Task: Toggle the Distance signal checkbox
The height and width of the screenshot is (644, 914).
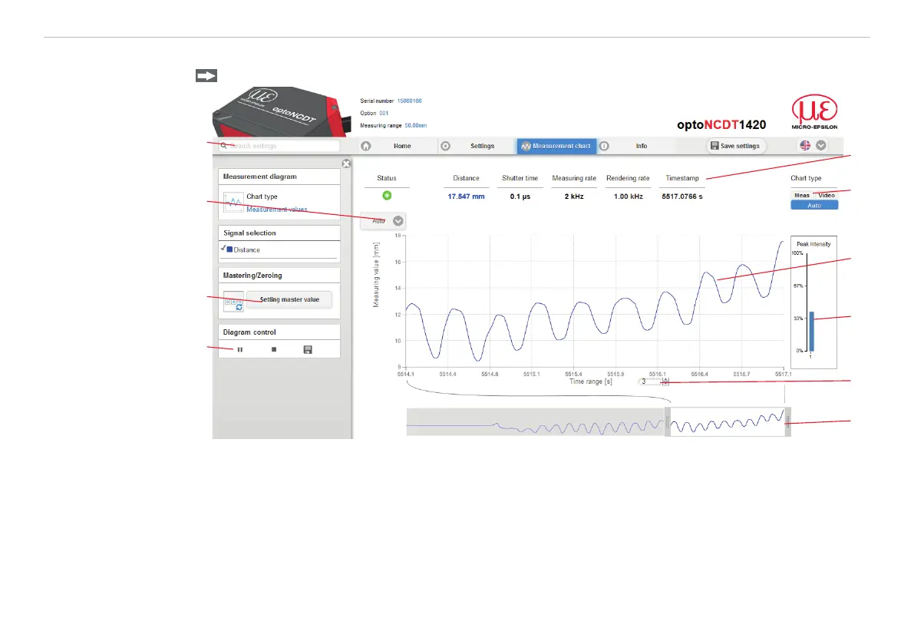Action: [223, 248]
